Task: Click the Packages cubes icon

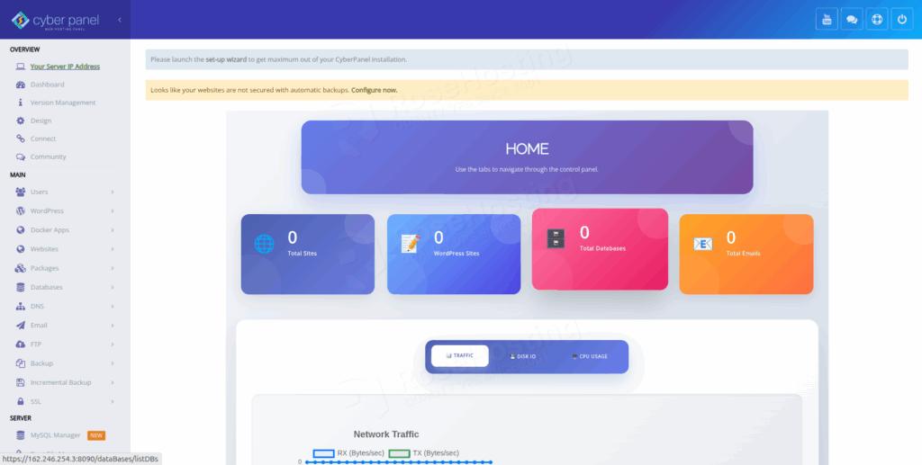Action: click(21, 268)
